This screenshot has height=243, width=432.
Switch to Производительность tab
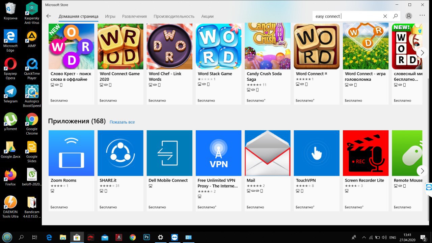coord(174,16)
